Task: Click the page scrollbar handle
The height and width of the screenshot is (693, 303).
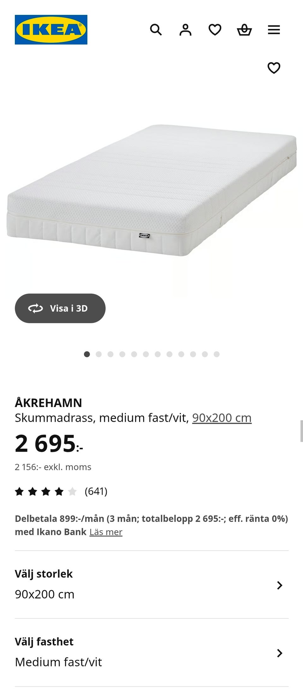Action: [x=301, y=431]
